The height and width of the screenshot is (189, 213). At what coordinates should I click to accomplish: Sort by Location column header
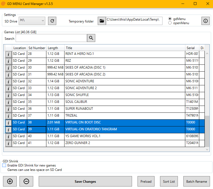click(19, 48)
